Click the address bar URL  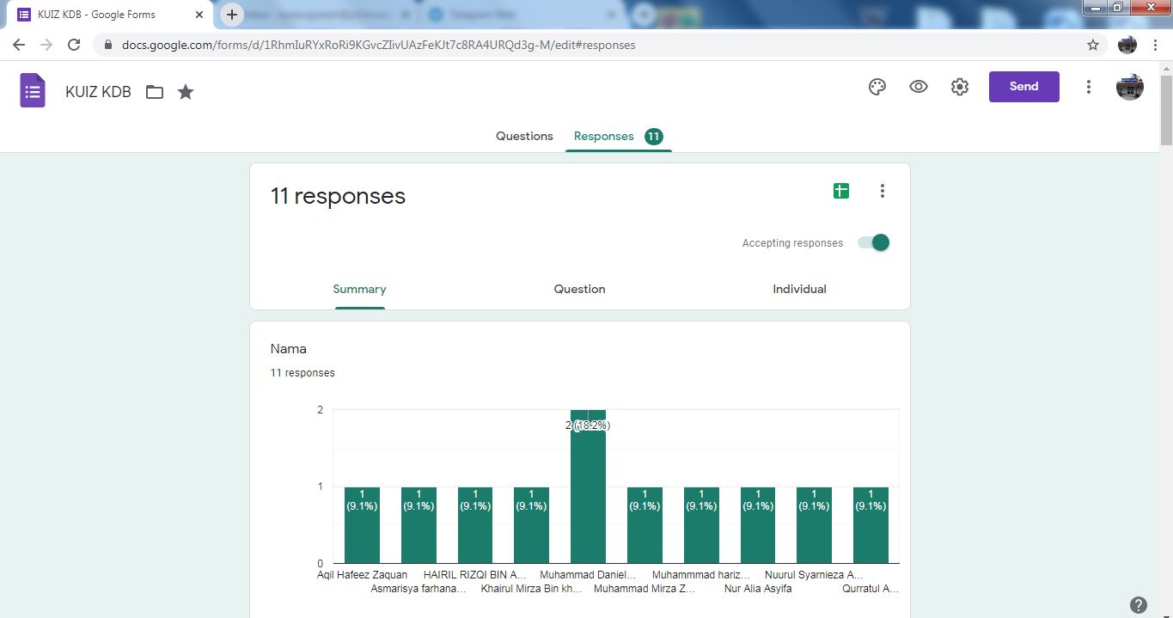[x=378, y=45]
